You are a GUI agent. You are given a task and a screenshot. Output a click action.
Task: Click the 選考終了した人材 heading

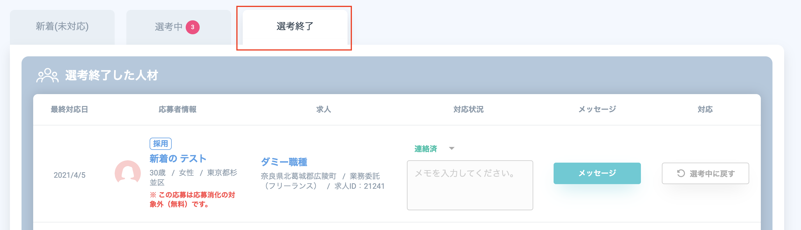(112, 76)
